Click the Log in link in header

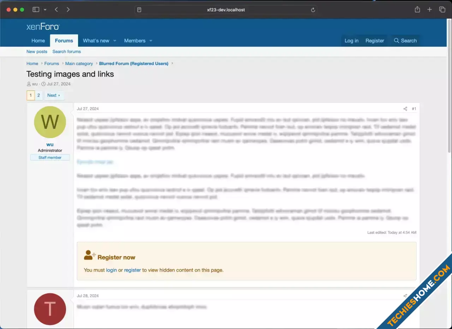[x=351, y=41]
